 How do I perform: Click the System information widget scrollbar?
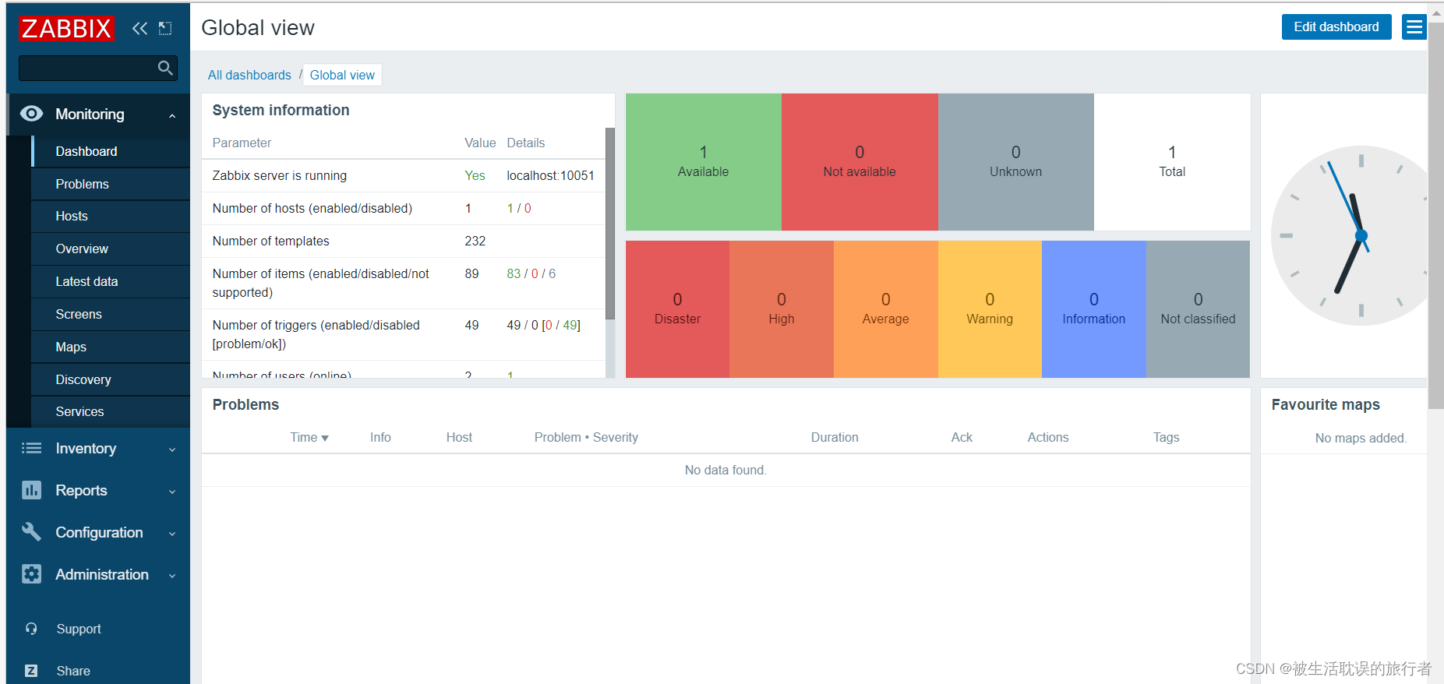610,224
